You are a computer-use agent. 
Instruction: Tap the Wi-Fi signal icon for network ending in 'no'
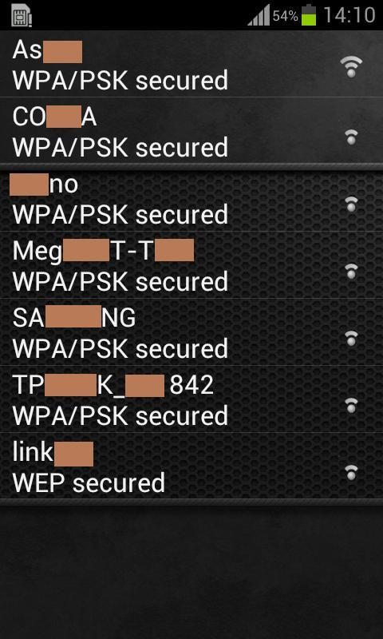click(x=351, y=204)
